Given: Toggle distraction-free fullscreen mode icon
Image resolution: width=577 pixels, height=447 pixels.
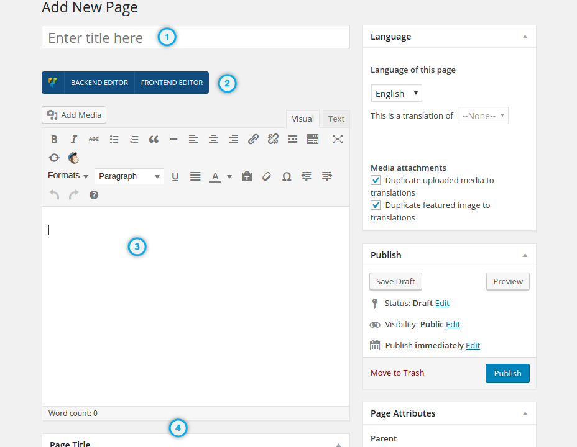Looking at the screenshot, I should (x=337, y=139).
